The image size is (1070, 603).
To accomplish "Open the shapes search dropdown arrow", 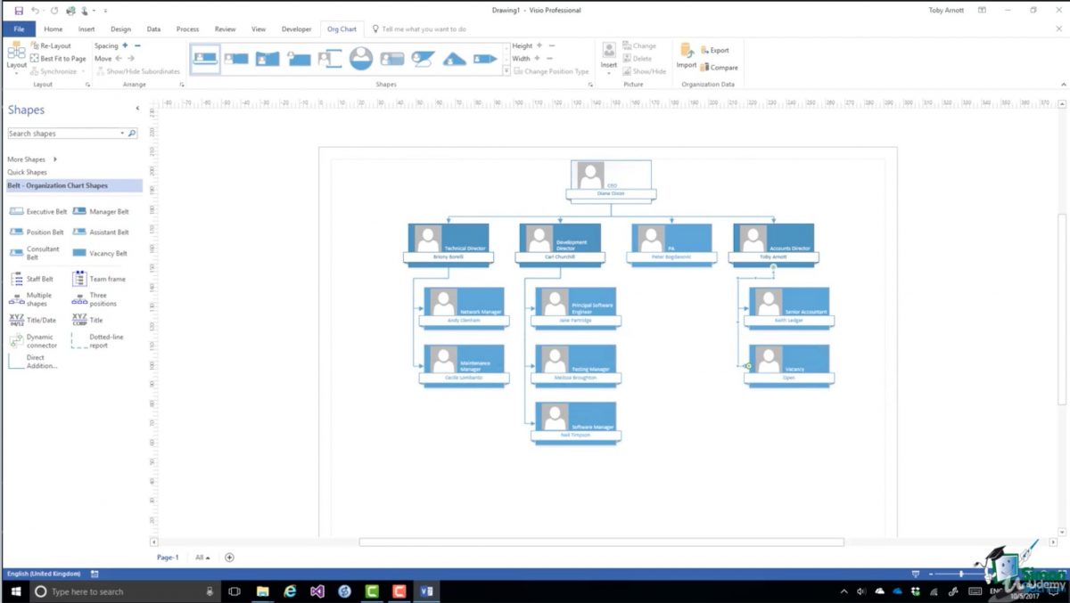I will click(122, 131).
